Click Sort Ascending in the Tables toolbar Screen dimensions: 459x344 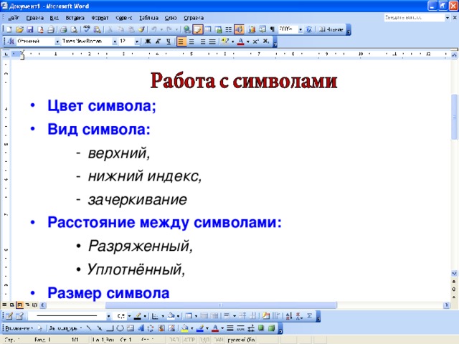tap(288, 316)
